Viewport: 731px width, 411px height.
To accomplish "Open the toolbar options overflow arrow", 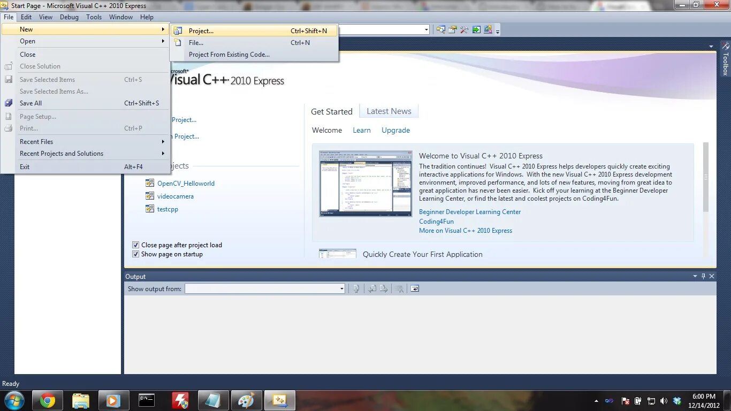I will [x=498, y=32].
